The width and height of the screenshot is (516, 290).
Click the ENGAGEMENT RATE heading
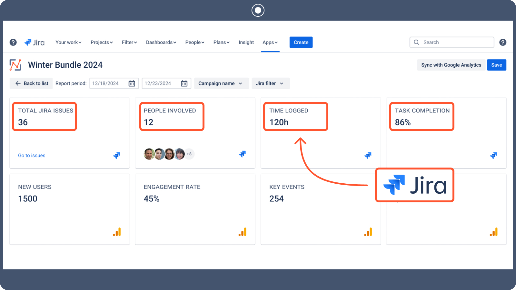click(172, 187)
